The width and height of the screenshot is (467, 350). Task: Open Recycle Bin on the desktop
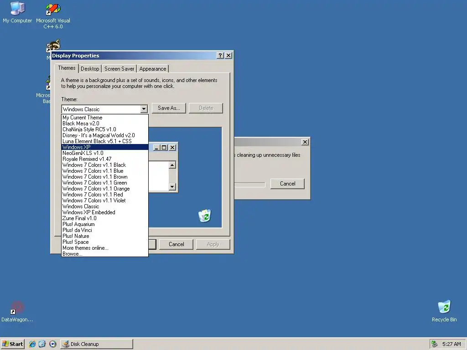click(x=444, y=311)
